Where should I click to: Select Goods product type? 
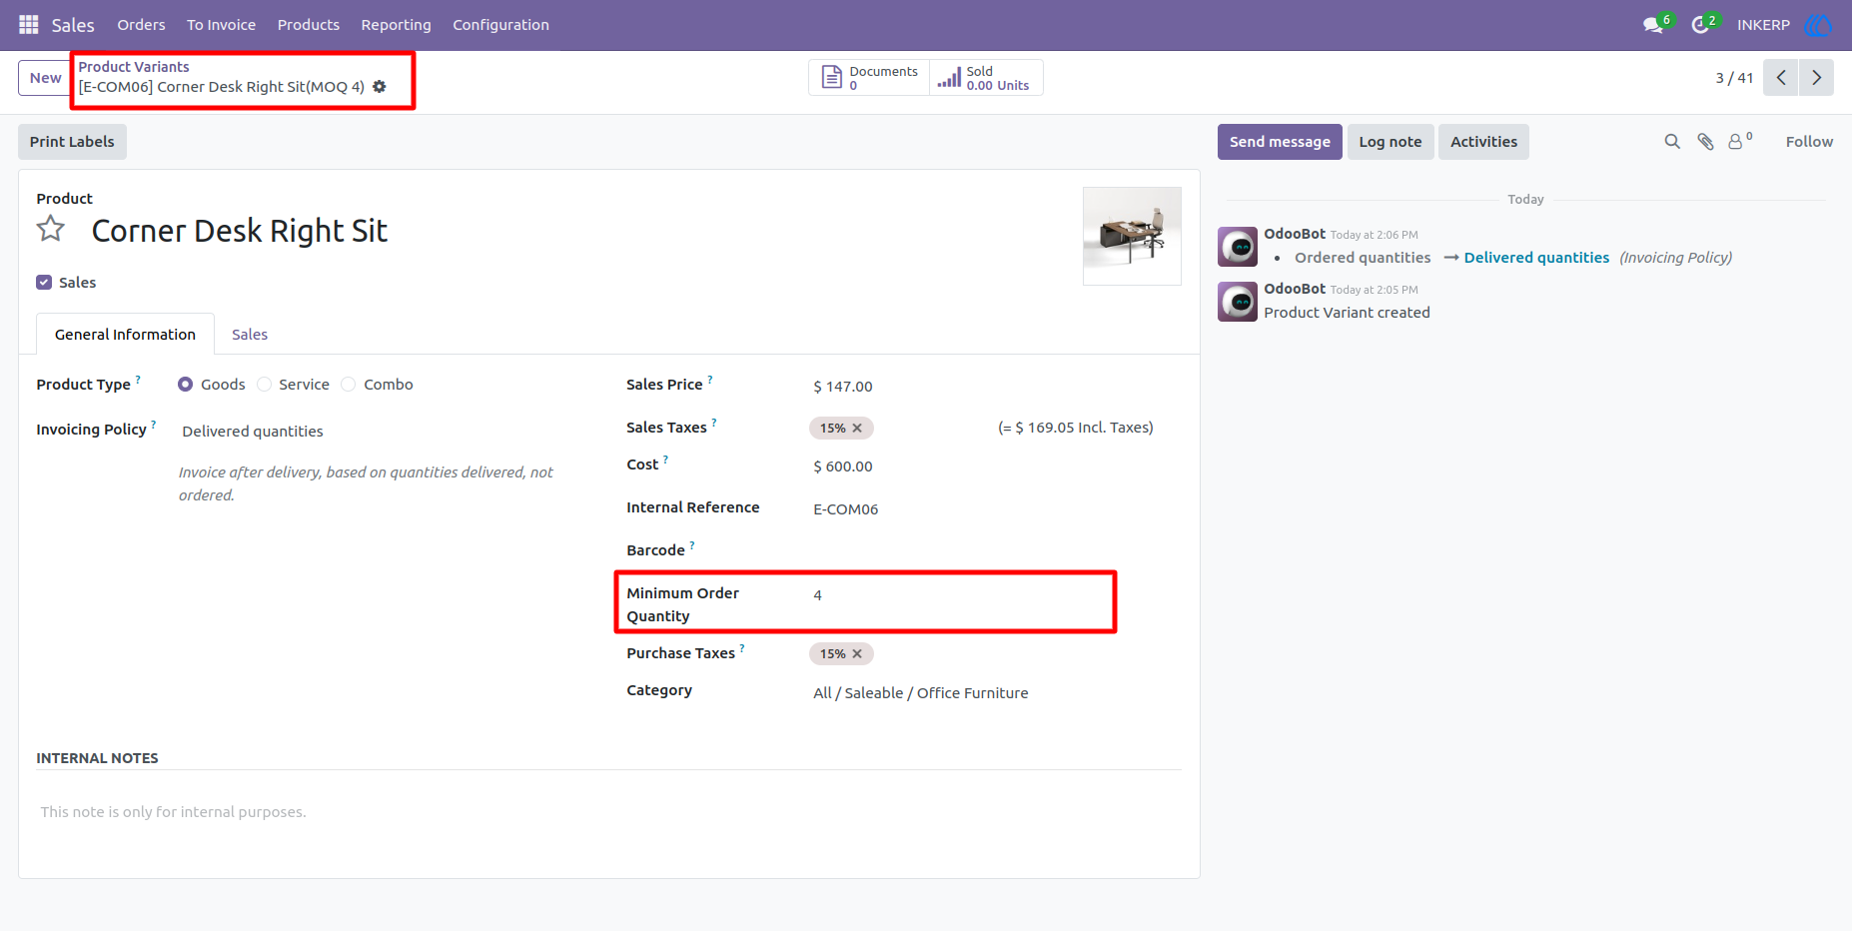click(x=185, y=385)
